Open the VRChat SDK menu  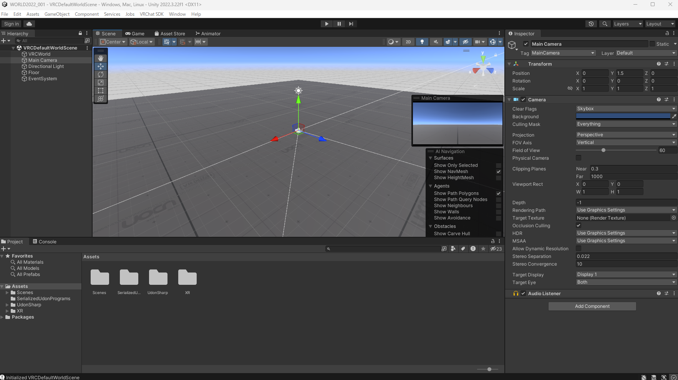pyautogui.click(x=152, y=14)
